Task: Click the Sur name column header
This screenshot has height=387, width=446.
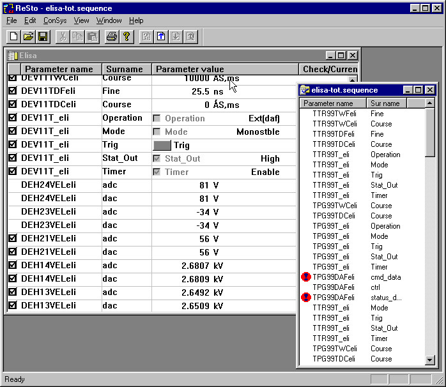Action: click(385, 103)
